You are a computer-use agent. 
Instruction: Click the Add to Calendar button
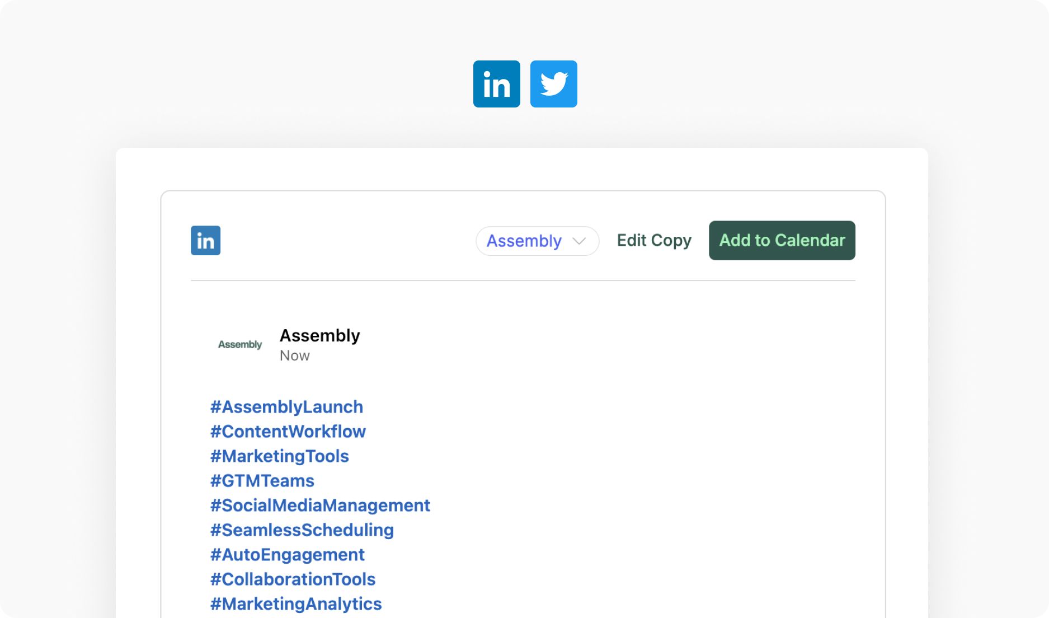click(782, 240)
